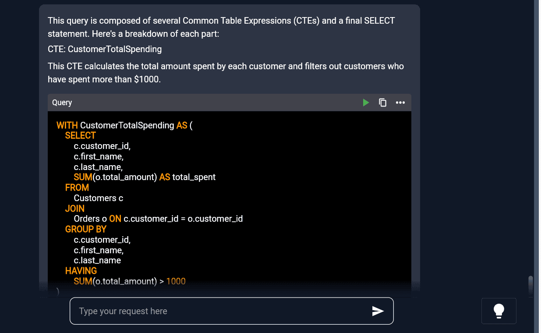Open the three-dot more options menu
The height and width of the screenshot is (333, 541).
coord(400,103)
